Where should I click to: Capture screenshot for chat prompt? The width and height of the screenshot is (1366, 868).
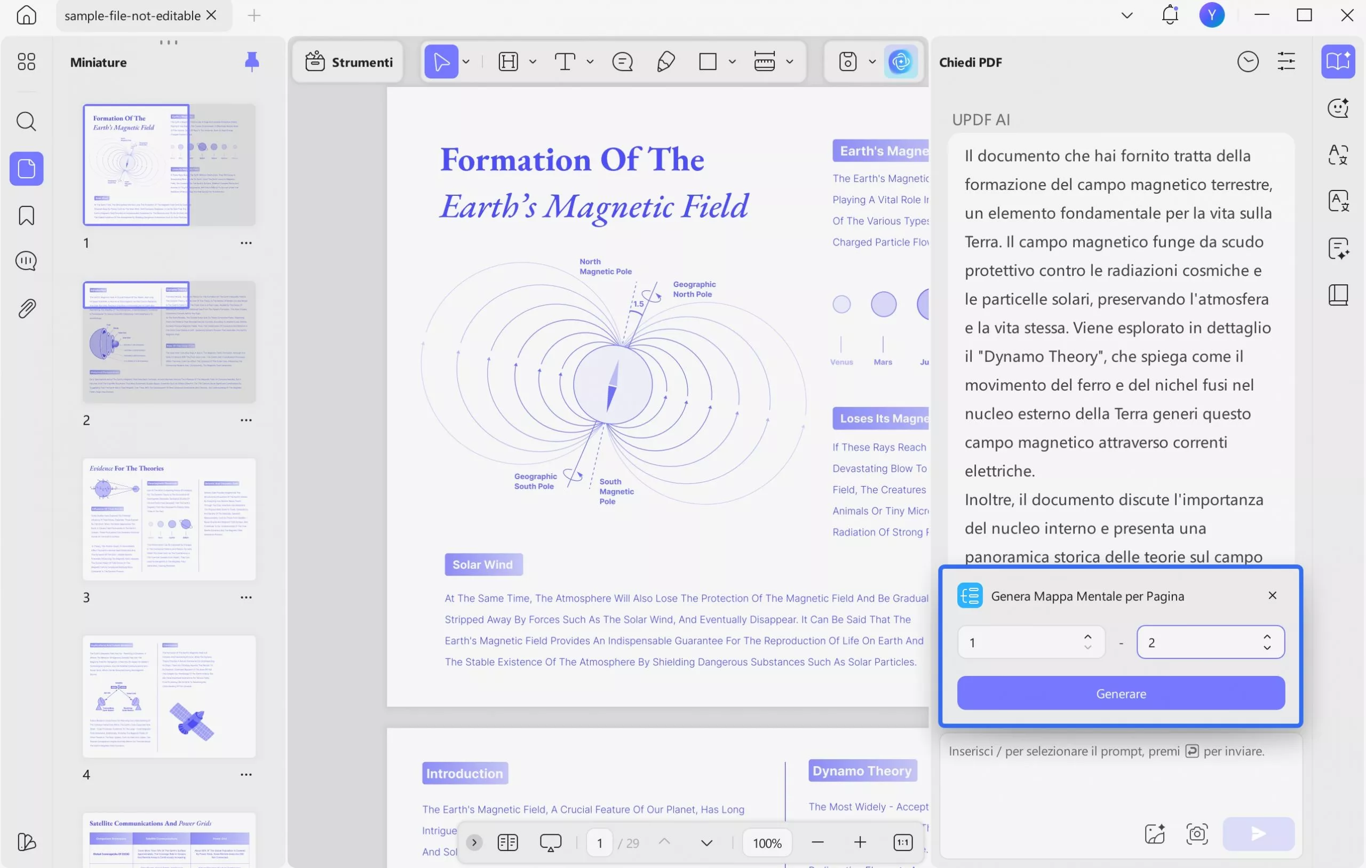point(1197,833)
